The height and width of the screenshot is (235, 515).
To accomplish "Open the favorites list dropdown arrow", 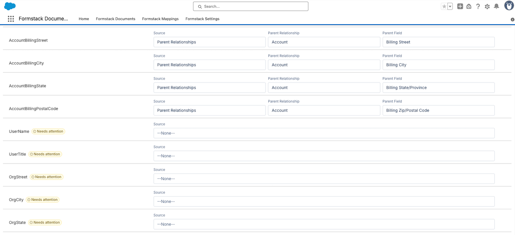I will coord(449,6).
